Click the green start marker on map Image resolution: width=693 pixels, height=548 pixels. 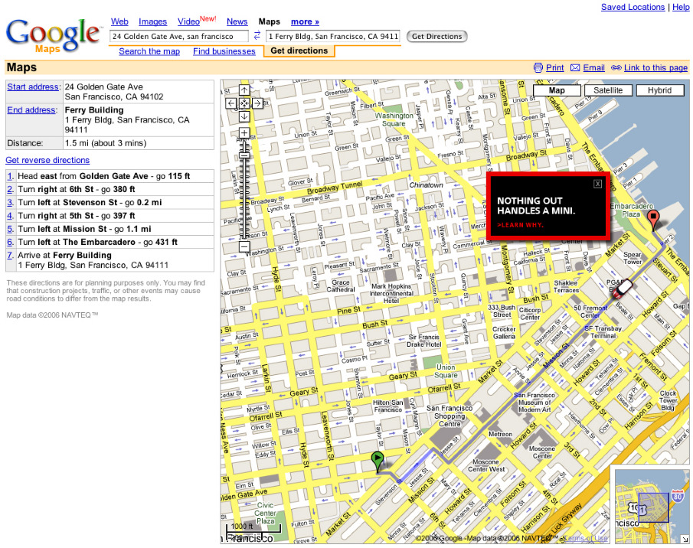pyautogui.click(x=377, y=462)
